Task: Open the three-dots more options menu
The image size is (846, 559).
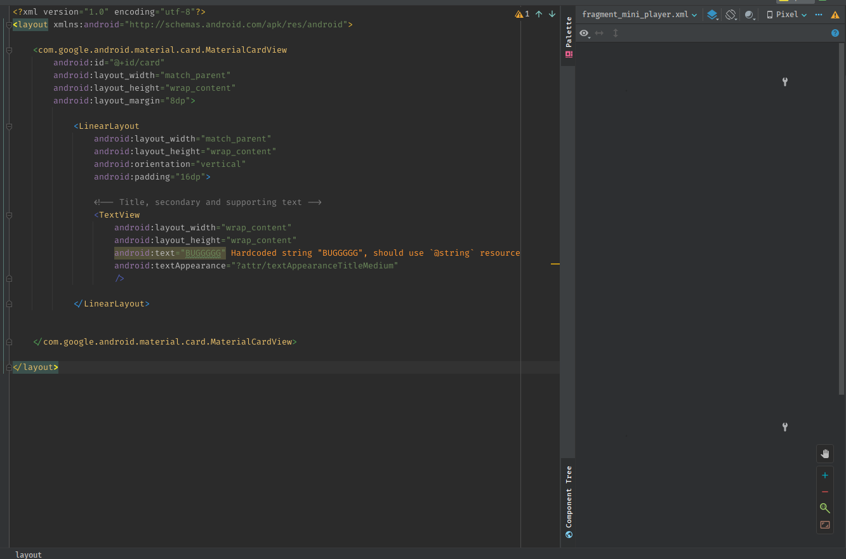Action: (x=819, y=15)
